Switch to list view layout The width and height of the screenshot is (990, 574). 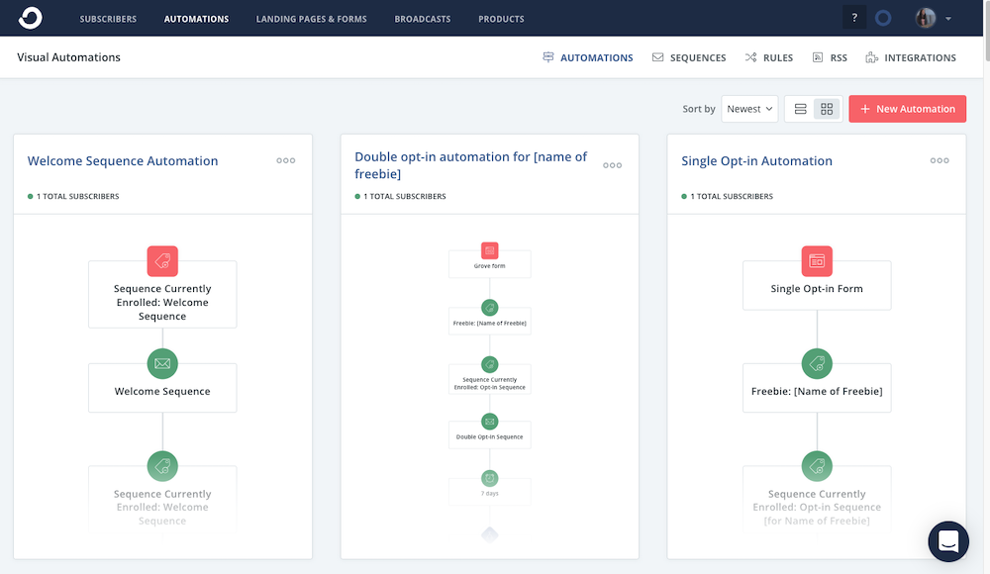(x=801, y=109)
